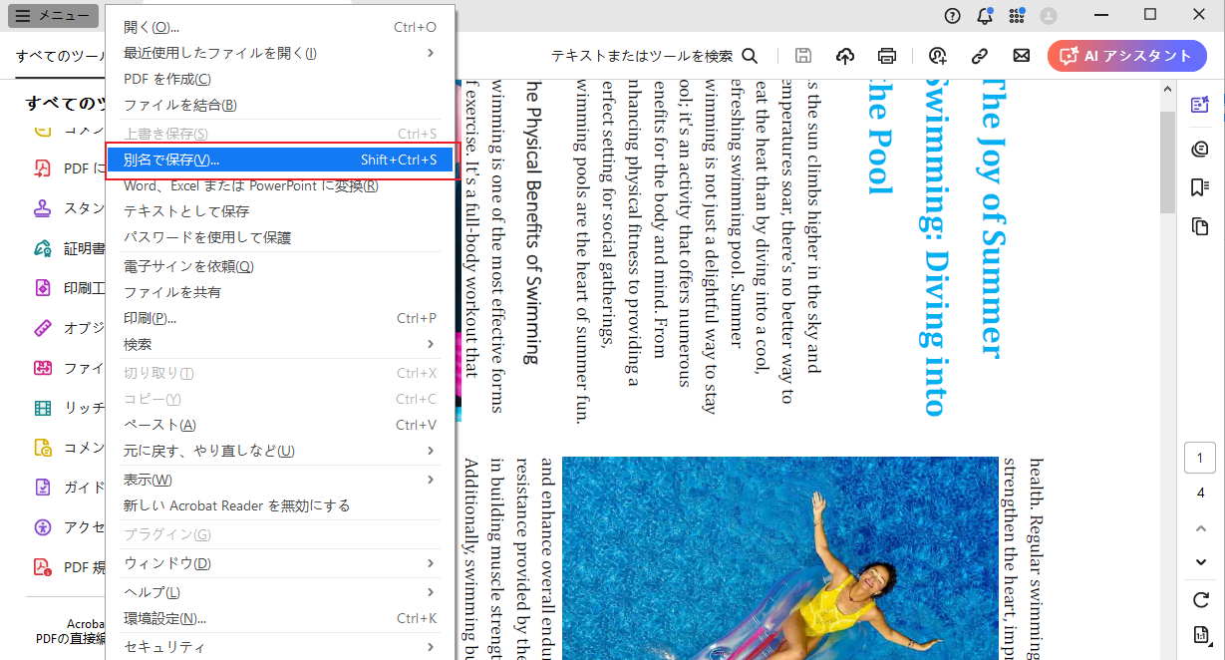Select 開く(O)... menu item

[x=280, y=27]
